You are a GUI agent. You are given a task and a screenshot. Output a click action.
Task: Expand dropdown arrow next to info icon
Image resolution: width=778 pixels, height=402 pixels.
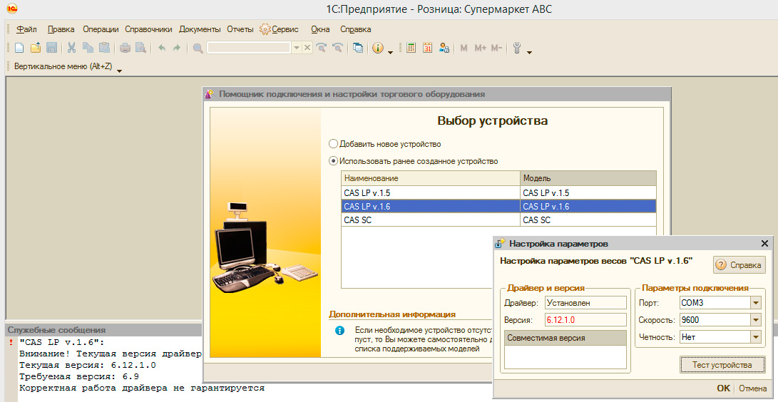(x=391, y=51)
